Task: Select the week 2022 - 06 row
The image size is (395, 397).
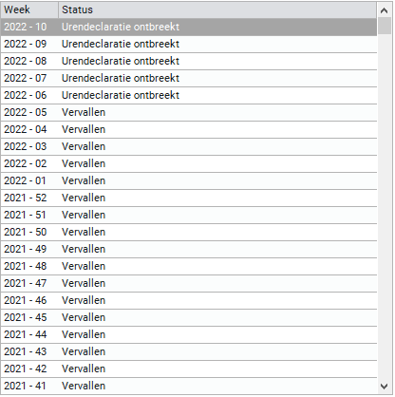Action: [x=189, y=95]
